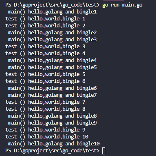Click the line 'test () hello,world,bingle 4'
The height and width of the screenshot is (156, 156).
point(45,53)
